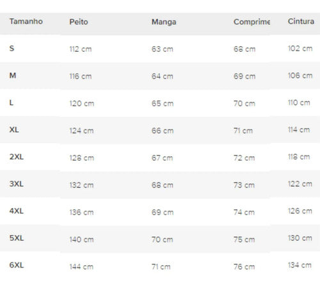The height and width of the screenshot is (283, 320).
Task: Select the M size row label
Action: (13, 76)
